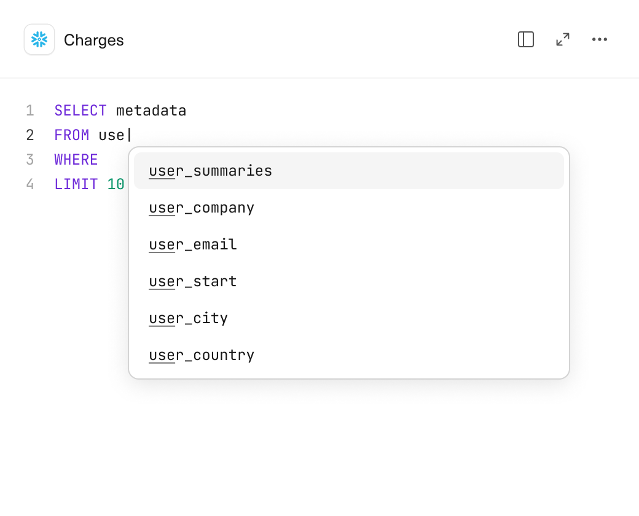This screenshot has height=516, width=639.
Task: Toggle the sidebar panel icon
Action: (526, 40)
